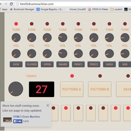Trigger the SNARE pad
This screenshot has height=131, width=131.
pyautogui.click(x=63, y=64)
